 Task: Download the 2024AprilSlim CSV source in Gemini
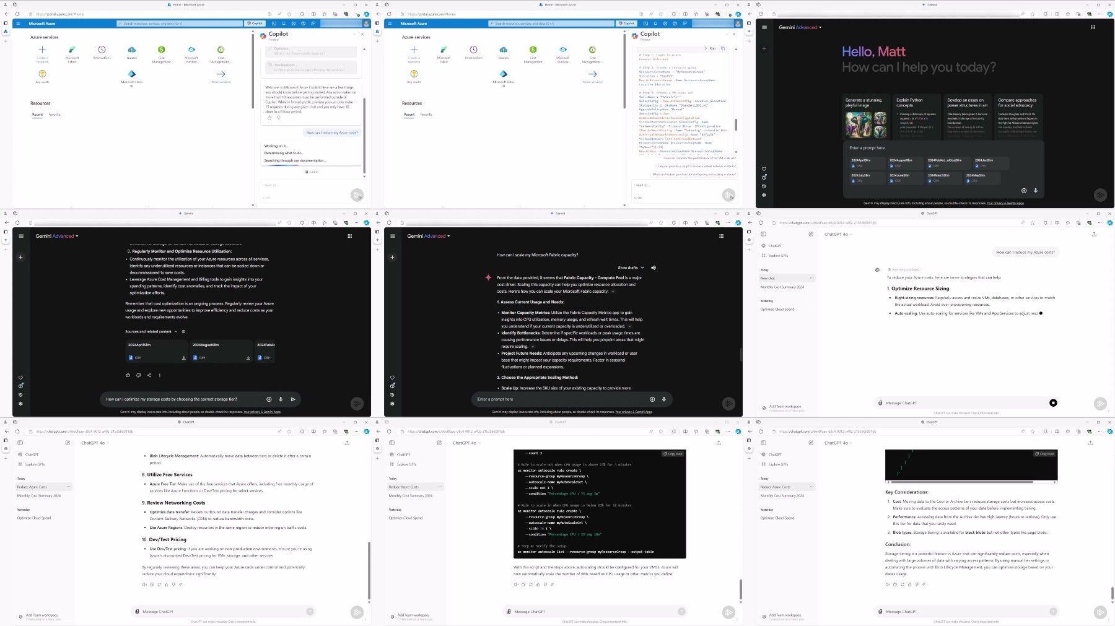click(x=183, y=358)
